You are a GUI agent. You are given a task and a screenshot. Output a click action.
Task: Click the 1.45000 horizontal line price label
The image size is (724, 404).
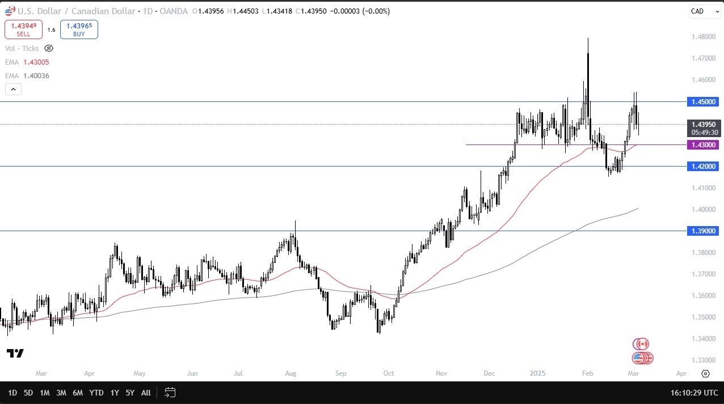point(703,102)
